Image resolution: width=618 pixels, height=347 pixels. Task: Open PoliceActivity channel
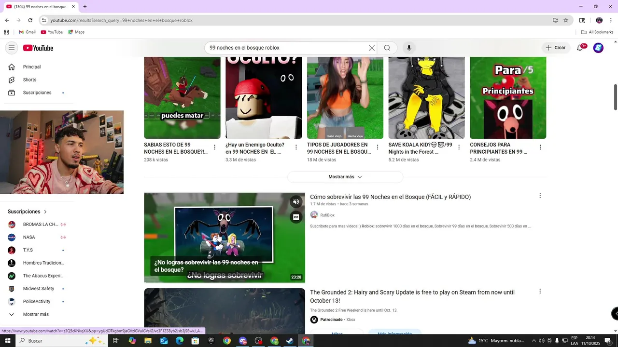pos(37,302)
